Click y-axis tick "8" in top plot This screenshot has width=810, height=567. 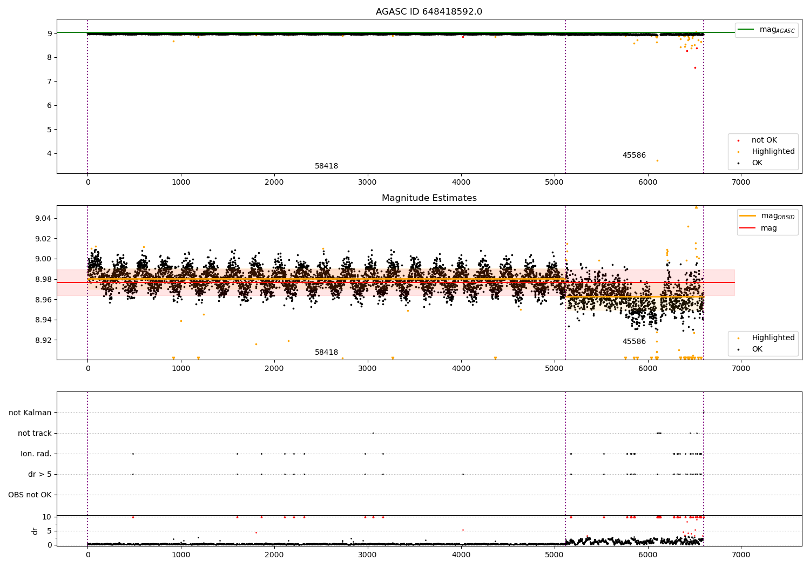click(50, 58)
